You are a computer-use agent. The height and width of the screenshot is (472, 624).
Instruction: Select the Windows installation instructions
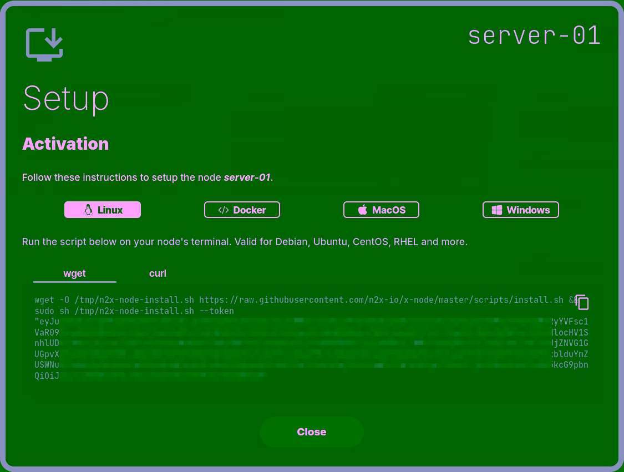point(520,210)
